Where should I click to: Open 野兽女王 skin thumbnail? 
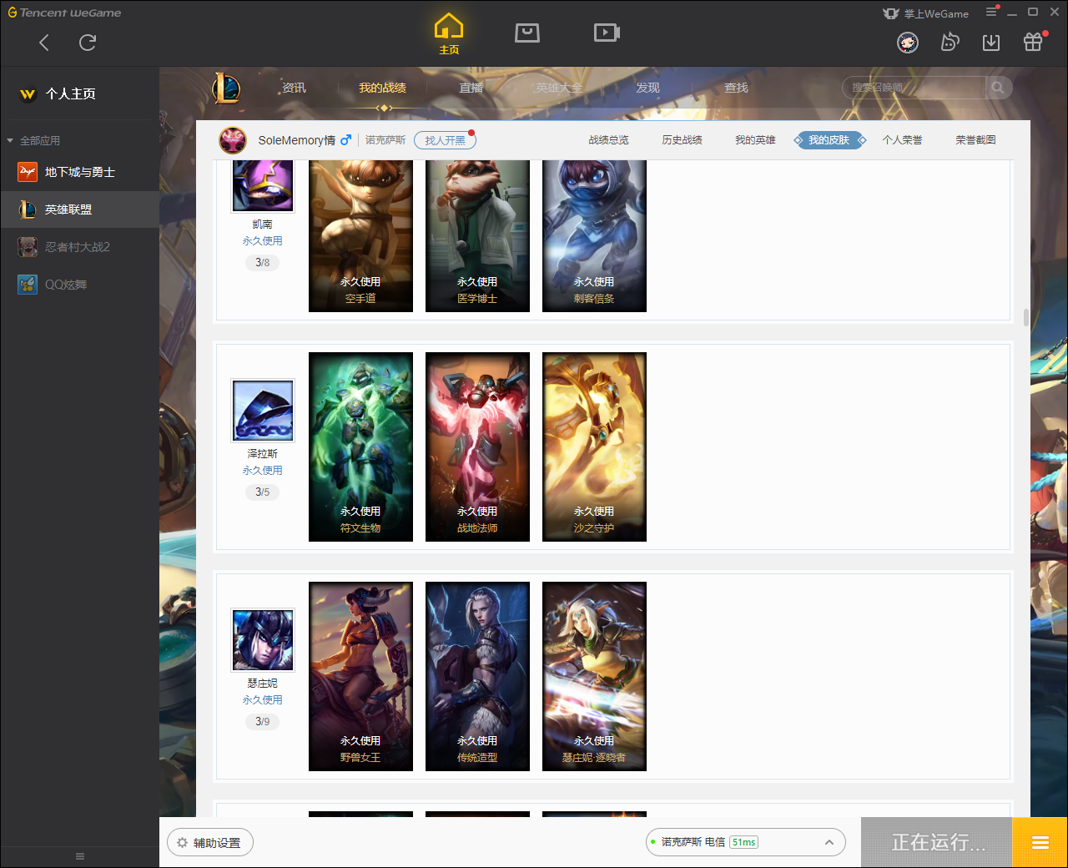click(360, 676)
